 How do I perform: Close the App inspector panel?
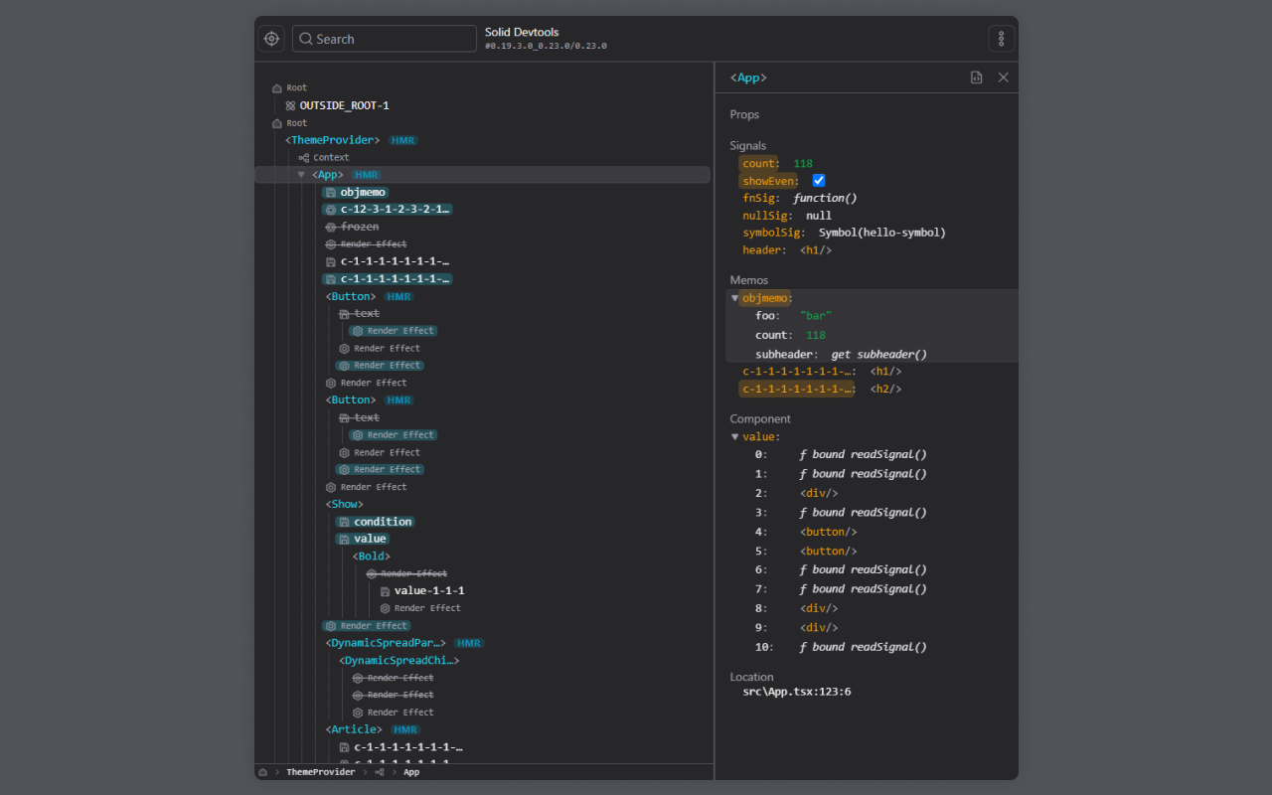point(1003,77)
